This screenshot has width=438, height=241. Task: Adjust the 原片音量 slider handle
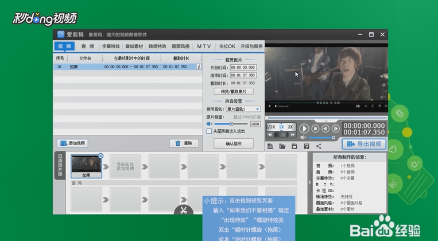pos(231,124)
